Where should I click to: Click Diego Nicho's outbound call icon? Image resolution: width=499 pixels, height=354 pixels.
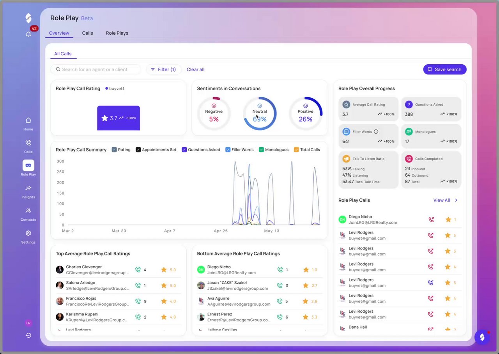[x=431, y=219]
